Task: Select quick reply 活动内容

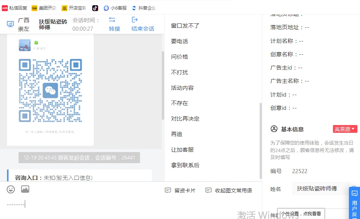Action: tap(182, 88)
